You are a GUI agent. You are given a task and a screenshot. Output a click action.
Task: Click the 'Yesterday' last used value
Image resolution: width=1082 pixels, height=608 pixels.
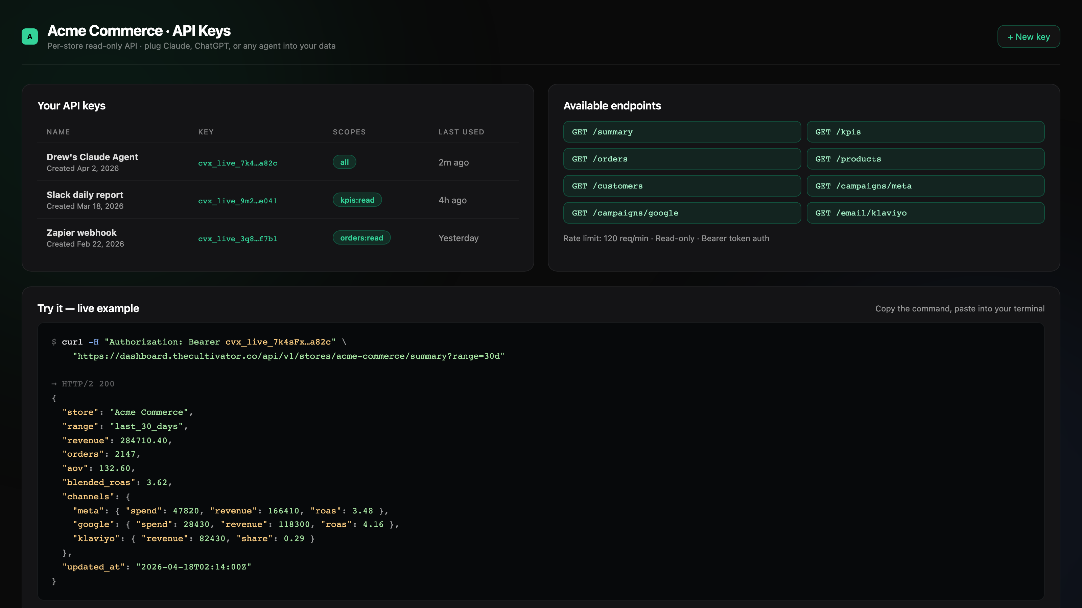coord(459,238)
